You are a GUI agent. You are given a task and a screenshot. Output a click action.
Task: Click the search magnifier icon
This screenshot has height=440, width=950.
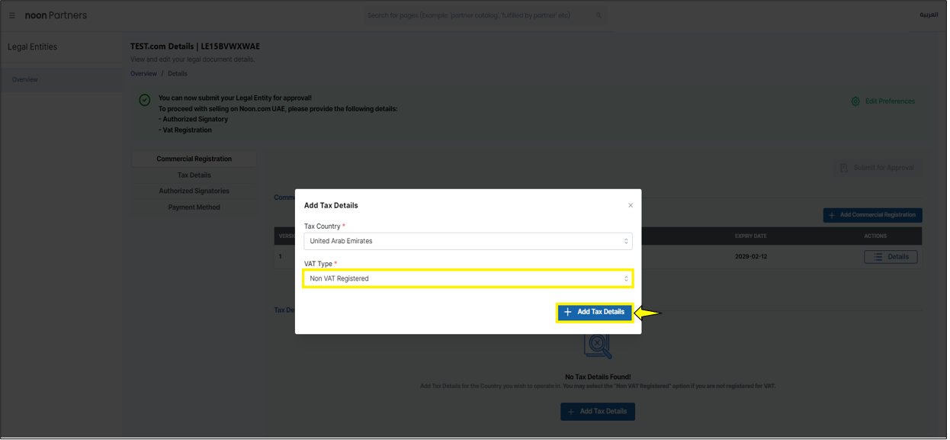(599, 15)
